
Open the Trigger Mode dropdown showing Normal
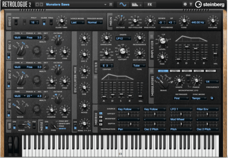[95, 22]
